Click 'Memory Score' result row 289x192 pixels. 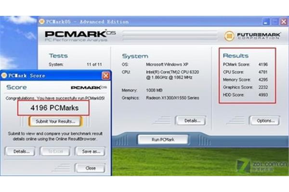point(245,80)
